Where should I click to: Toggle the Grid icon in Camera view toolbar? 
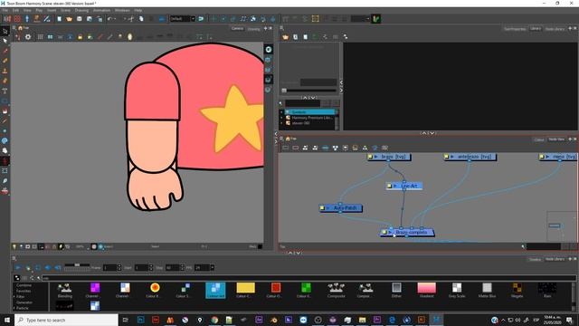click(x=40, y=37)
